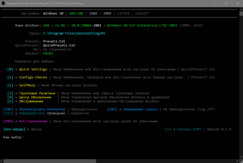Click the '[3]' option number
The width and height of the screenshot is (243, 163).
coord(10,93)
